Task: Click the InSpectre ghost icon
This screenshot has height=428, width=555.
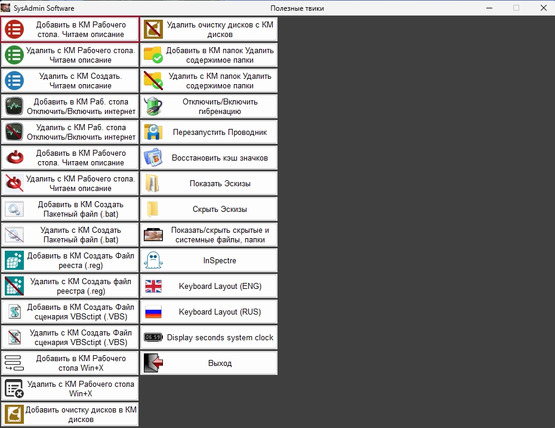Action: (x=153, y=261)
